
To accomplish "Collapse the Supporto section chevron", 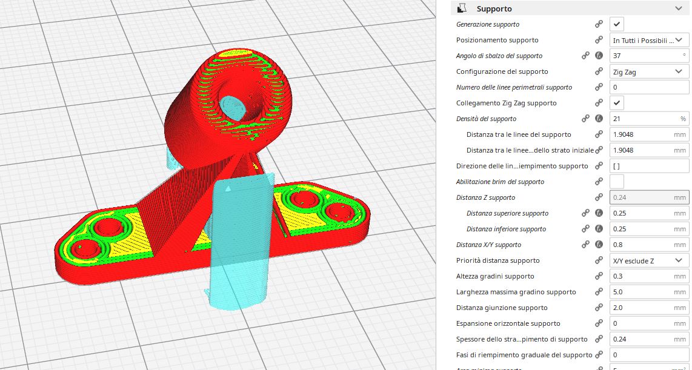I will (678, 8).
